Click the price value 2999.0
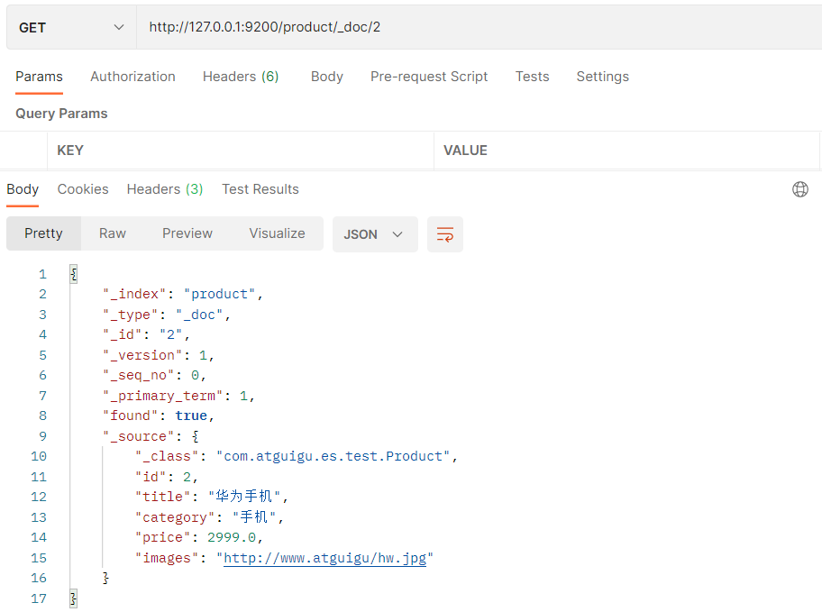Viewport: 822px width, 612px height. tap(231, 537)
